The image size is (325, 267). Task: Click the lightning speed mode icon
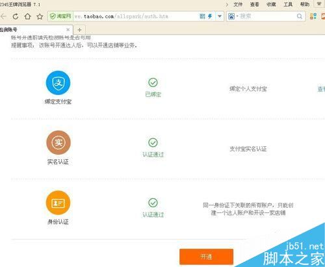(210, 16)
